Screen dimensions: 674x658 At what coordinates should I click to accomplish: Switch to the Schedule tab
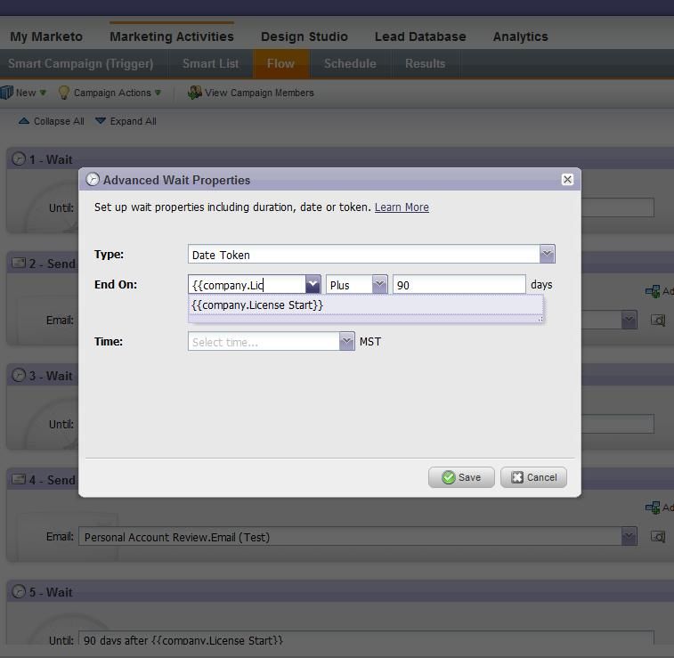tap(350, 63)
